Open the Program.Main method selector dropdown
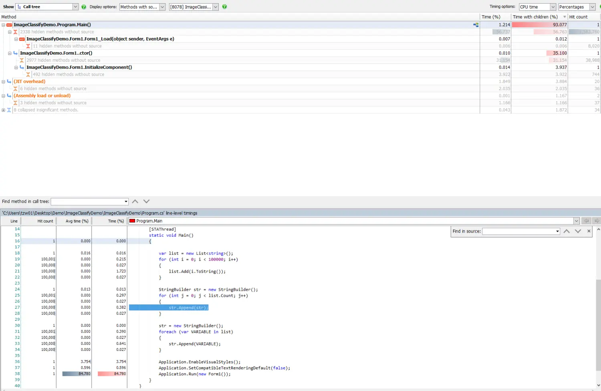Image resolution: width=601 pixels, height=391 pixels. point(576,221)
